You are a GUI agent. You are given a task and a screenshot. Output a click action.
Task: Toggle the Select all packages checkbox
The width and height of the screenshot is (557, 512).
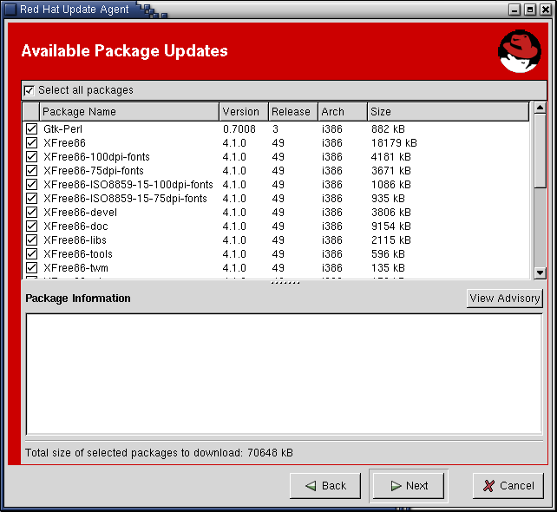tap(29, 90)
